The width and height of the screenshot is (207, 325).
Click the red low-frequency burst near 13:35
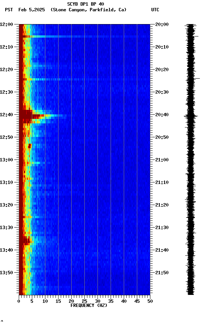(x=26, y=241)
